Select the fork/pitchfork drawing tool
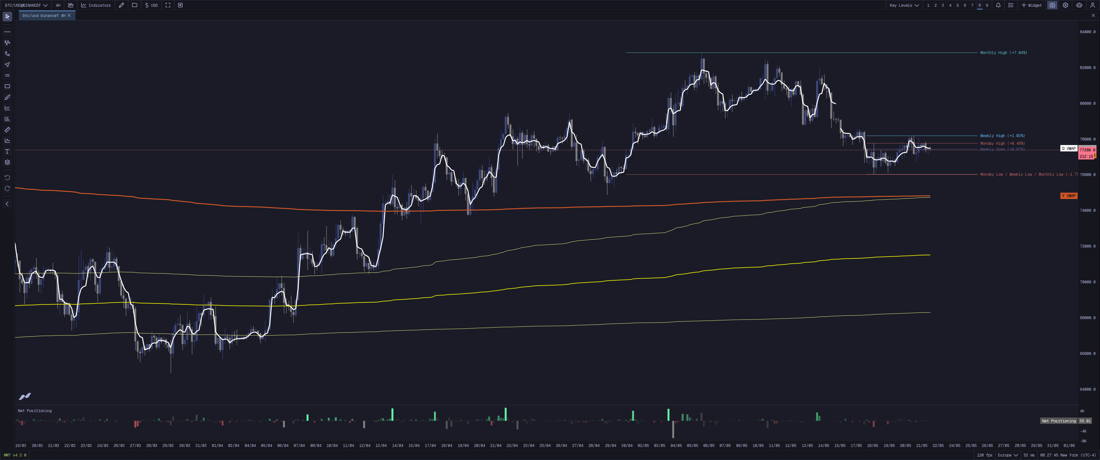The image size is (1100, 460). tap(7, 43)
